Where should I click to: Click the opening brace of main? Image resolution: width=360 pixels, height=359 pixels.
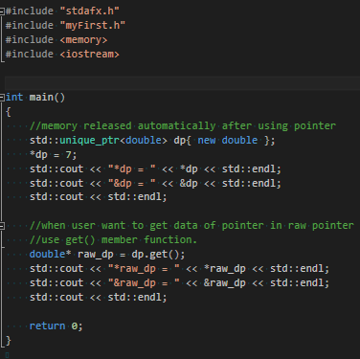(9, 112)
